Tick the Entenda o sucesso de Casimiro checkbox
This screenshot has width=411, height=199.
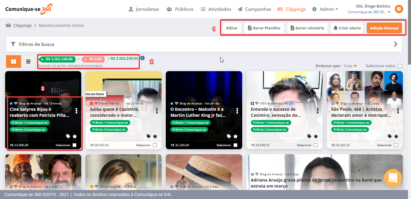click(x=316, y=145)
